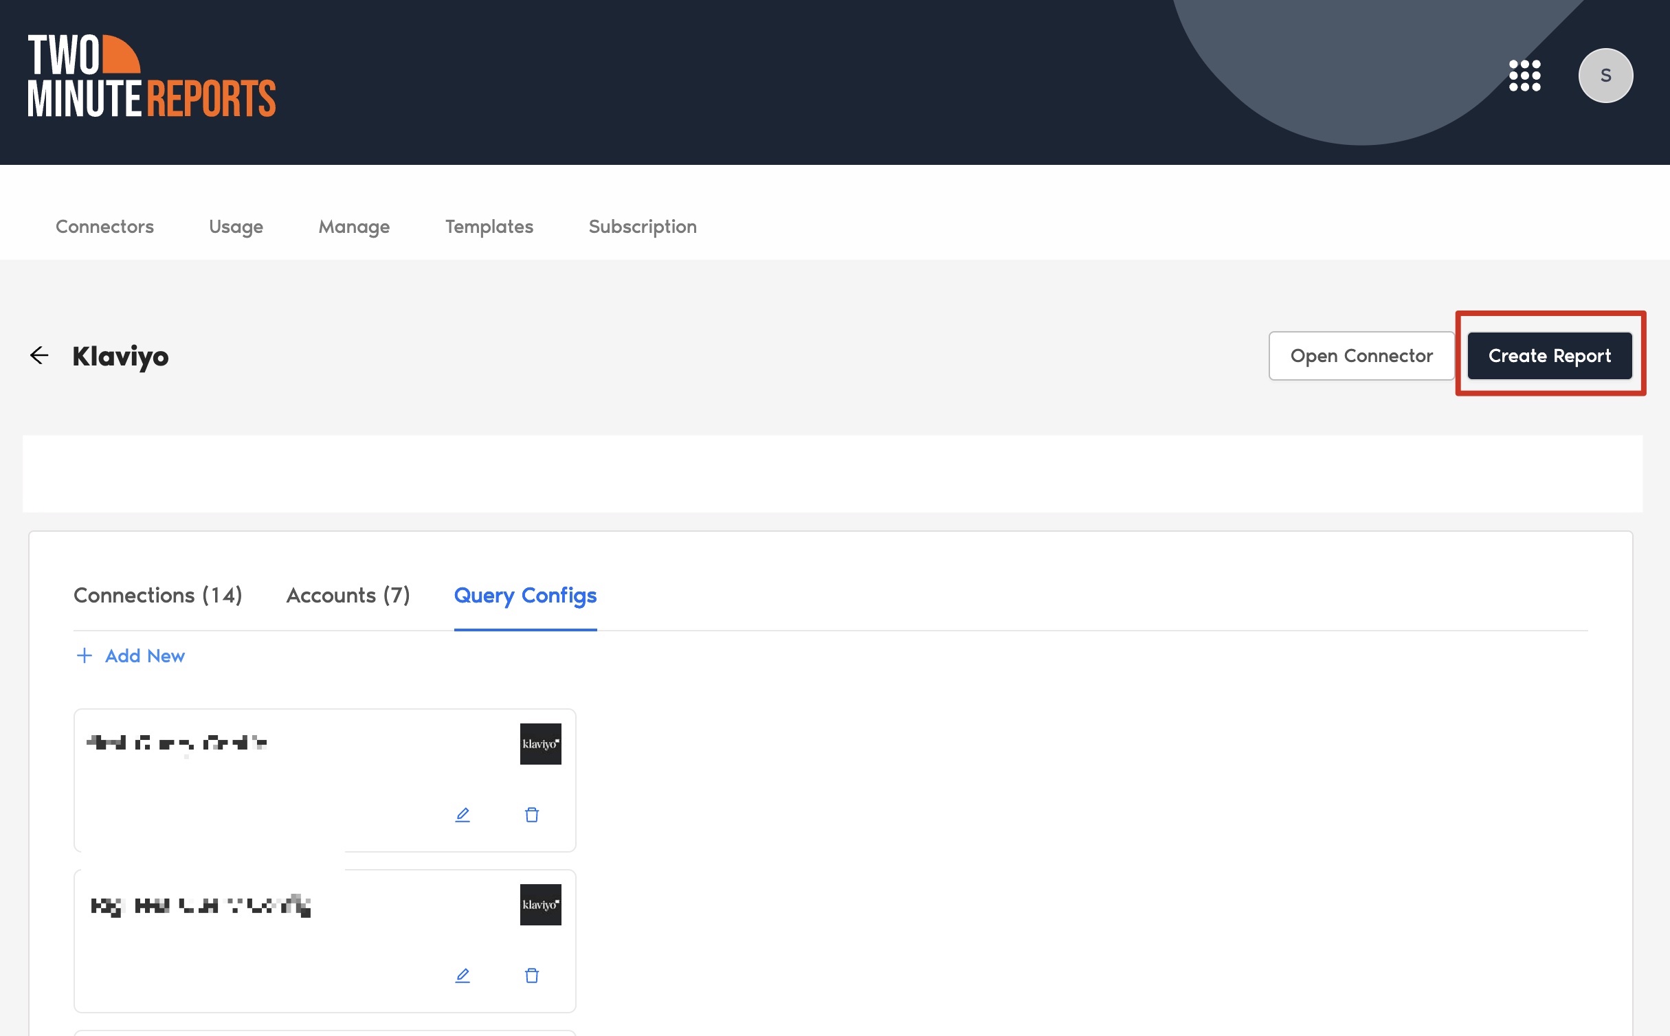Click the Klaviyo logo on the first card
The image size is (1670, 1036).
[x=540, y=744]
